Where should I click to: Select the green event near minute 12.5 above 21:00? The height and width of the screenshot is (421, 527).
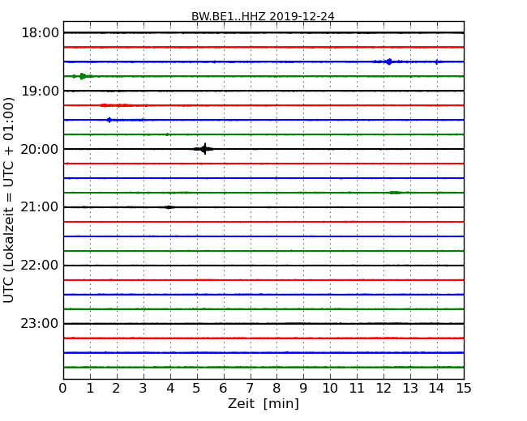(x=396, y=193)
